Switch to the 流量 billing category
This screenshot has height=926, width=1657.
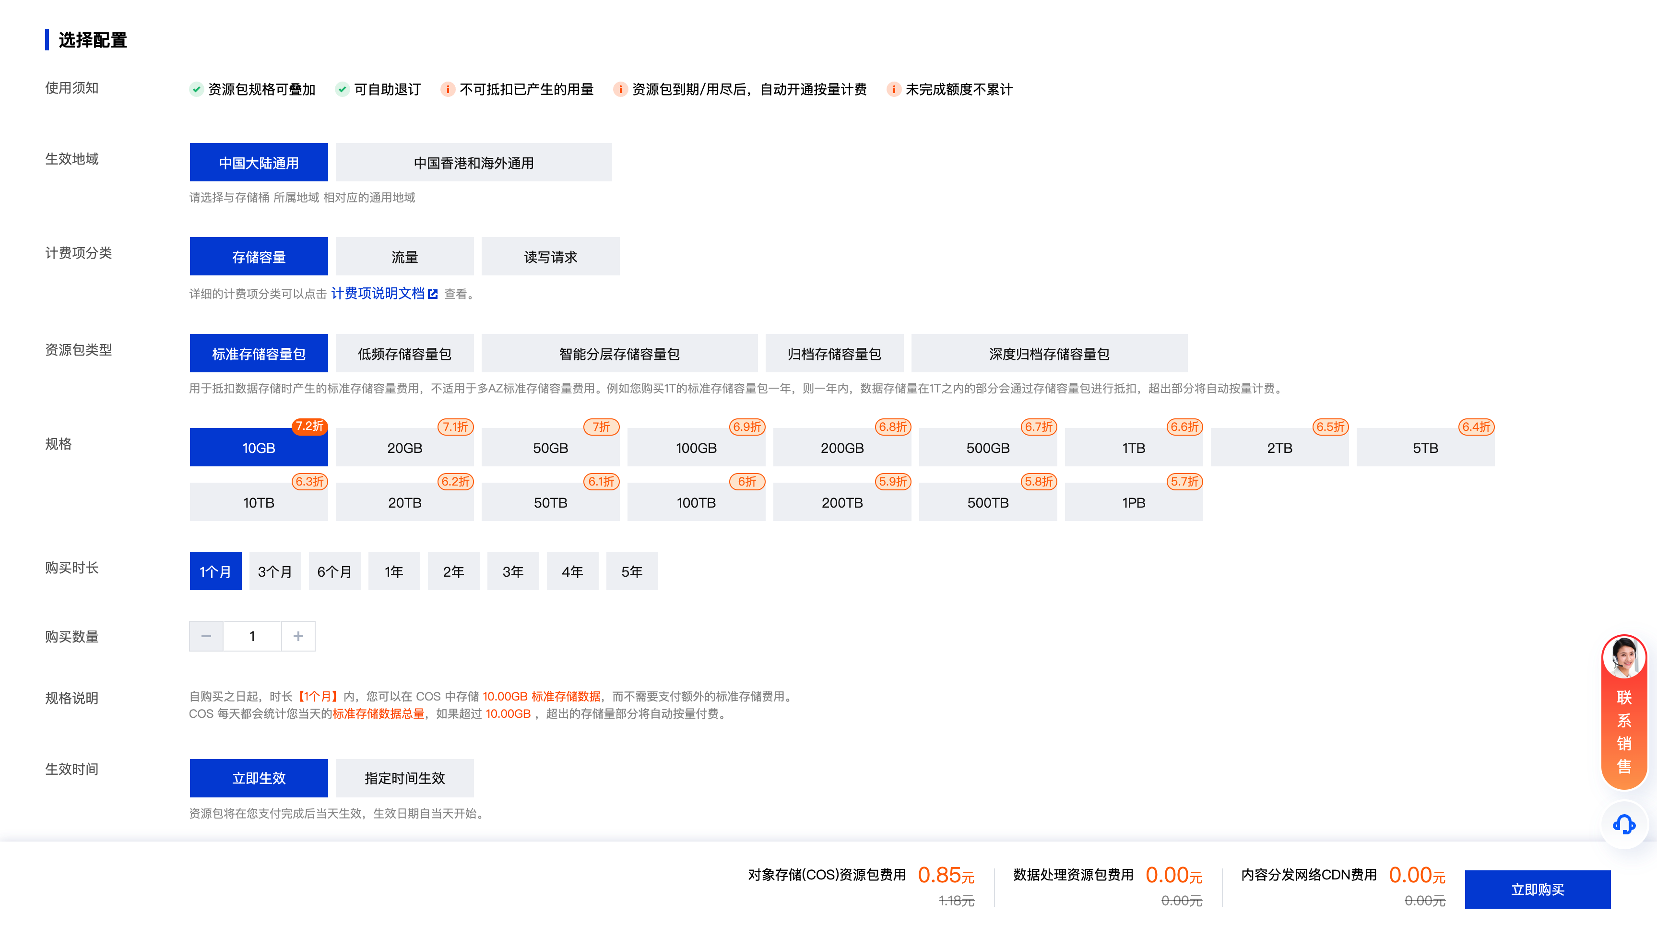(x=404, y=257)
